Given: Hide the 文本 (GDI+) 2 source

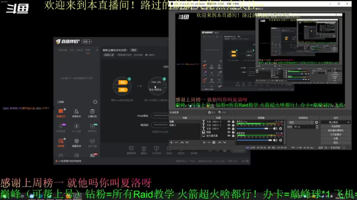Looking at the screenshot, I should (x=229, y=125).
